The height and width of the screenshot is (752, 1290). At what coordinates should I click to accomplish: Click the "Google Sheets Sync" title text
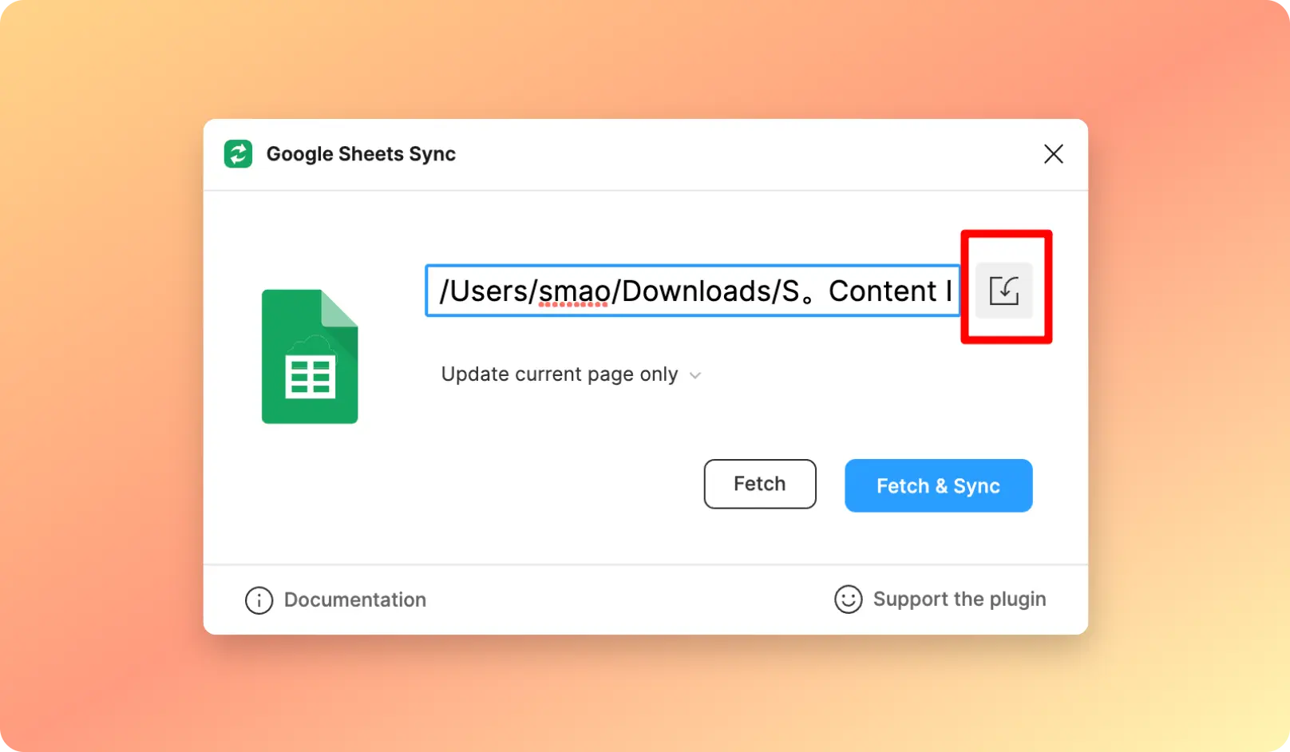coord(361,154)
